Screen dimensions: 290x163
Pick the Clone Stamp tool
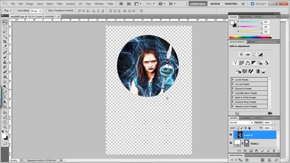5,62
